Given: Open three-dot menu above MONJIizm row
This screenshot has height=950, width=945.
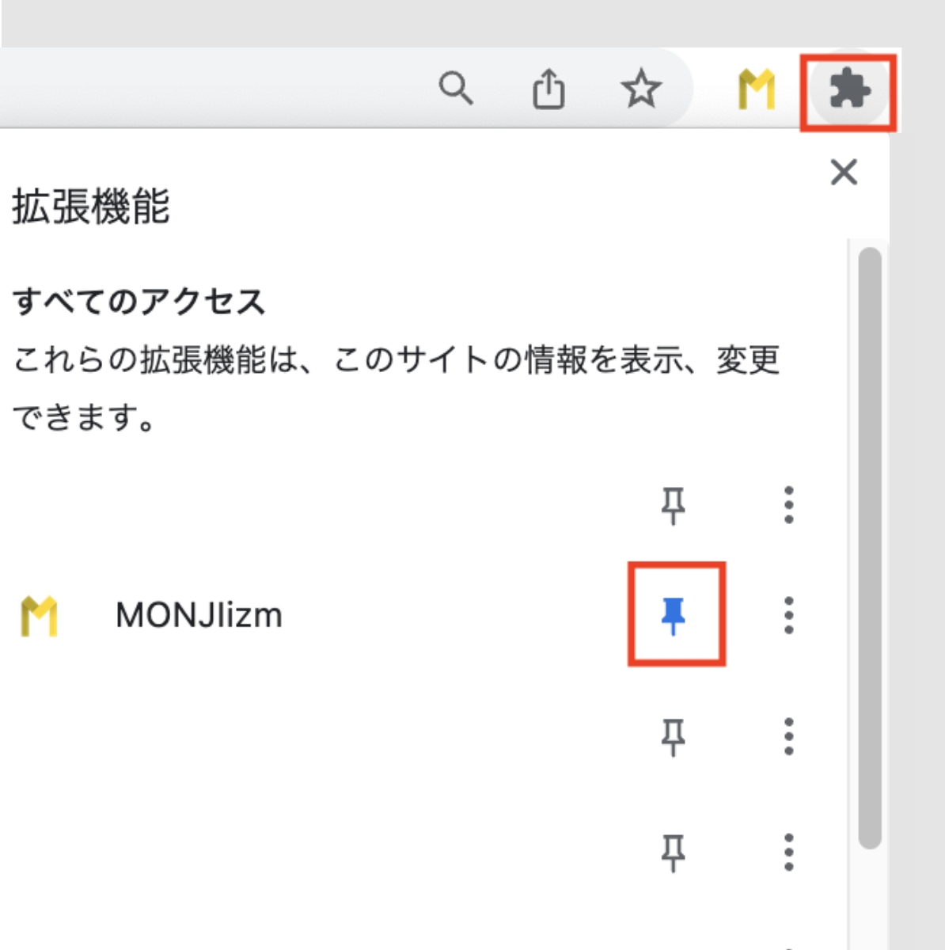Looking at the screenshot, I should click(788, 505).
